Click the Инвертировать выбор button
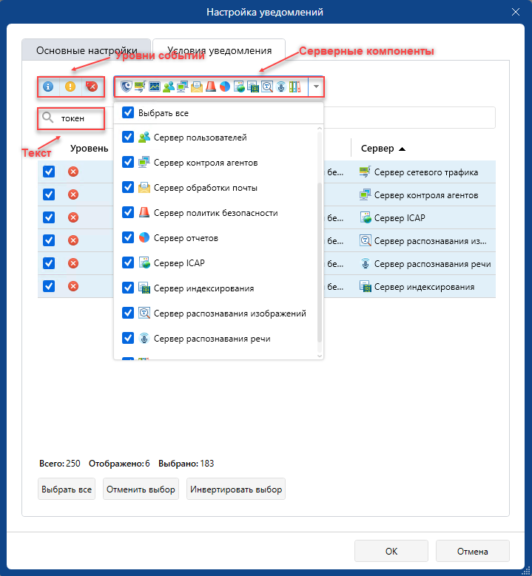532x576 pixels. [x=236, y=489]
